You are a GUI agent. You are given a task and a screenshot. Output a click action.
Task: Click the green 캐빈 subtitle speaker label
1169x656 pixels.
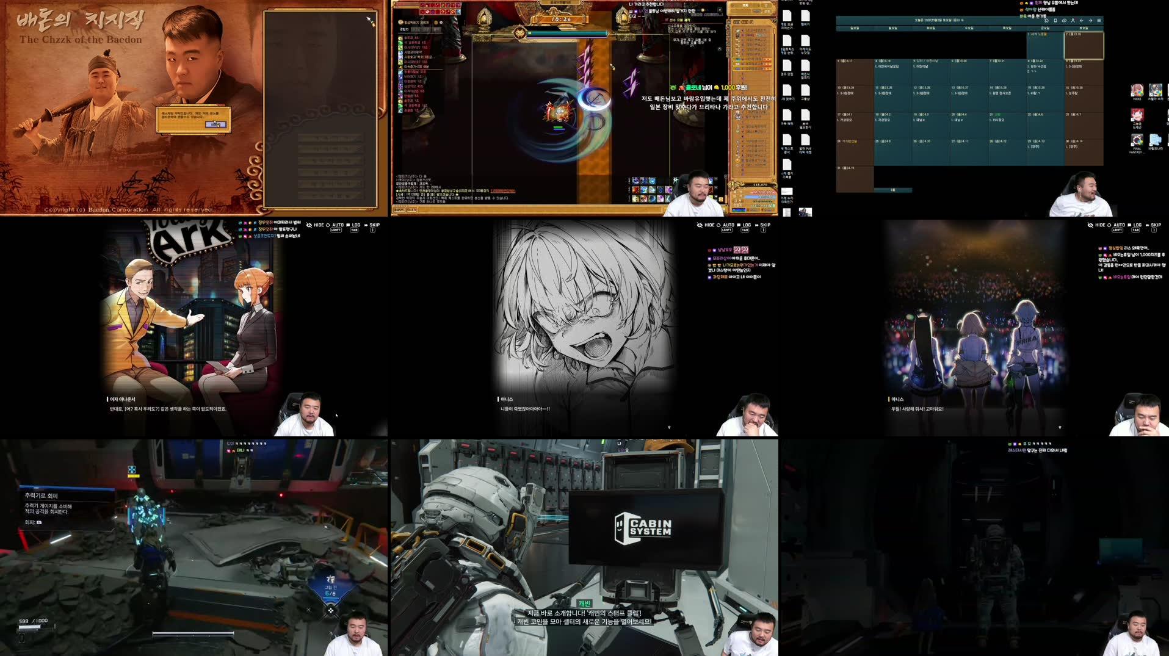584,604
